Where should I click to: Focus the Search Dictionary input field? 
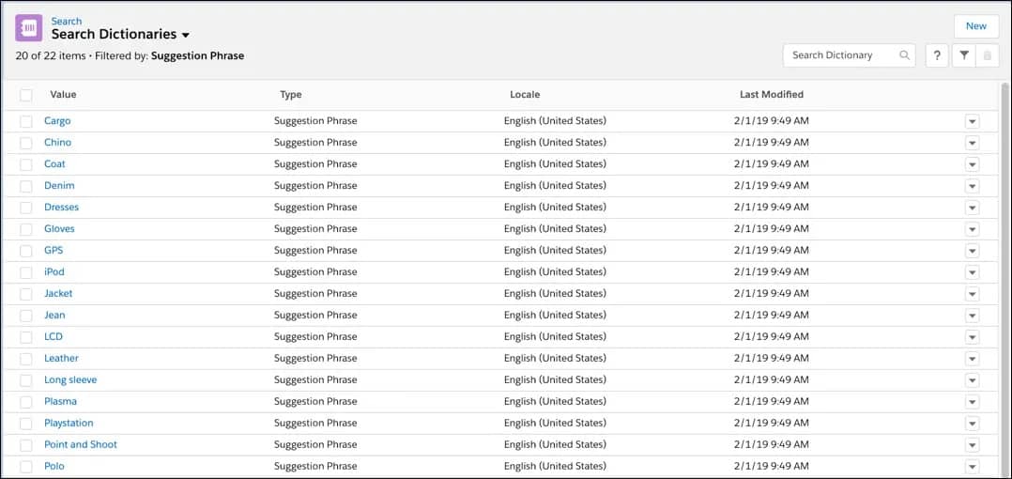(849, 55)
